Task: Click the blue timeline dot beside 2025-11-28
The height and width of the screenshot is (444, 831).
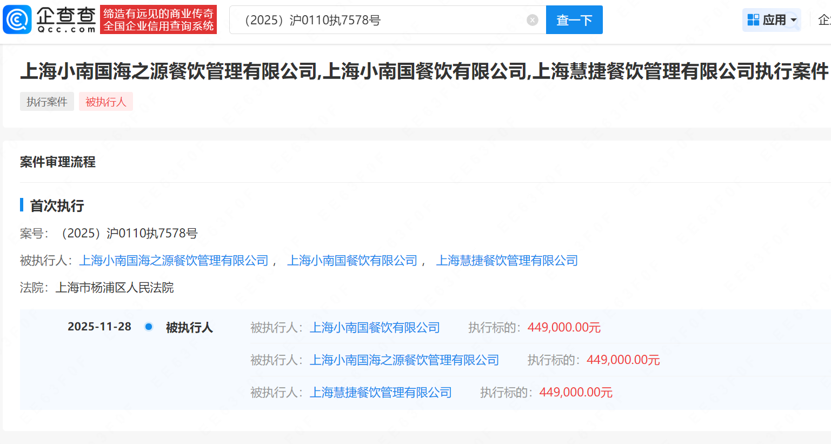Action: (149, 327)
